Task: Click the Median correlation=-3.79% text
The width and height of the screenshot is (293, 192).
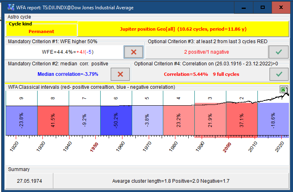Action: coord(68,74)
